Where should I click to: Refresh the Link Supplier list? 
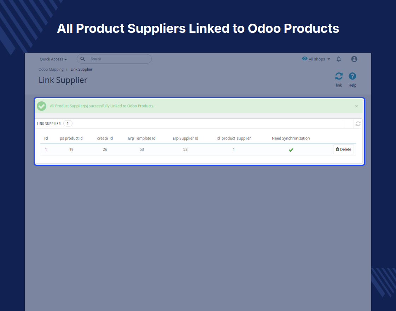(358, 124)
